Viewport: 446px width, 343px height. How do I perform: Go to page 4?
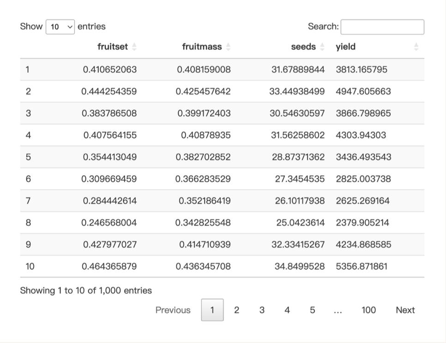pyautogui.click(x=287, y=310)
